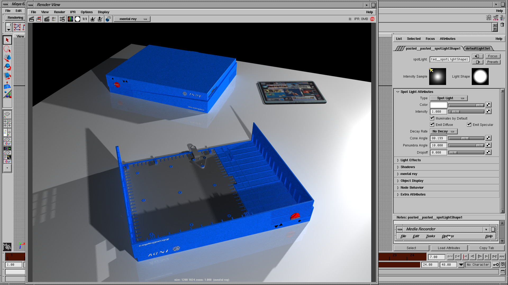
Task: Click the Keep Image down-arrow icon
Action: [x=93, y=19]
